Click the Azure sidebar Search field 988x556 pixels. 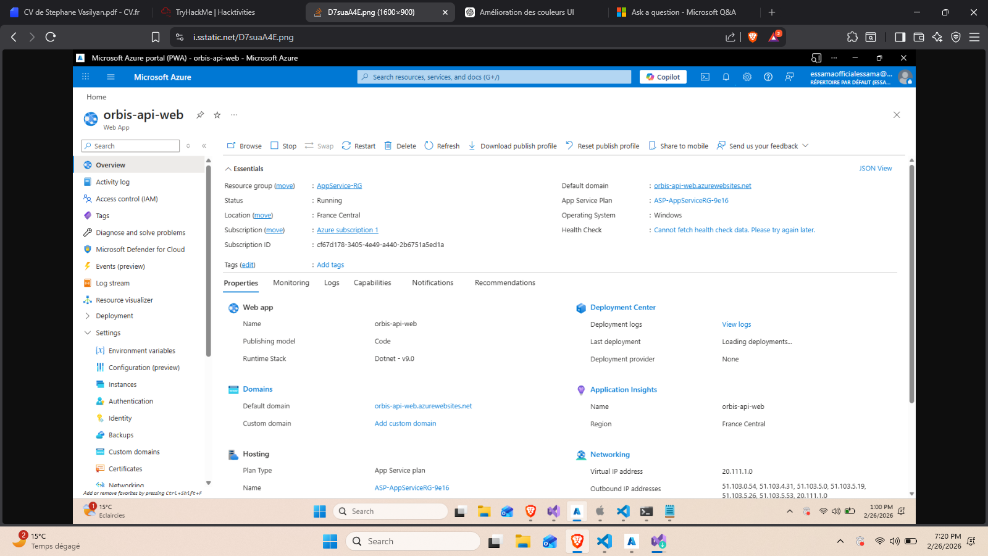pyautogui.click(x=130, y=146)
